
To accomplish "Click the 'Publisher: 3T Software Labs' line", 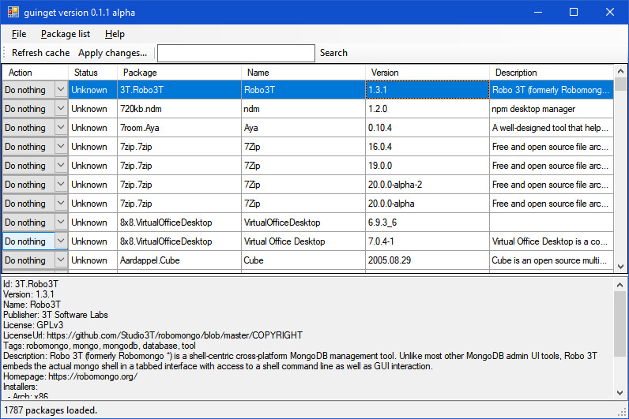I will tap(55, 315).
